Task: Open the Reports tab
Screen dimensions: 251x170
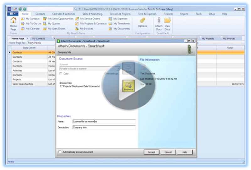Action: pyautogui.click(x=184, y=14)
